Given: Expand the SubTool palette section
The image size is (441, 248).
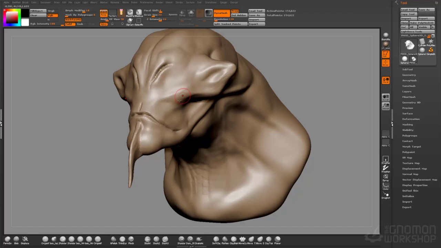Looking at the screenshot, I should coord(407,69).
